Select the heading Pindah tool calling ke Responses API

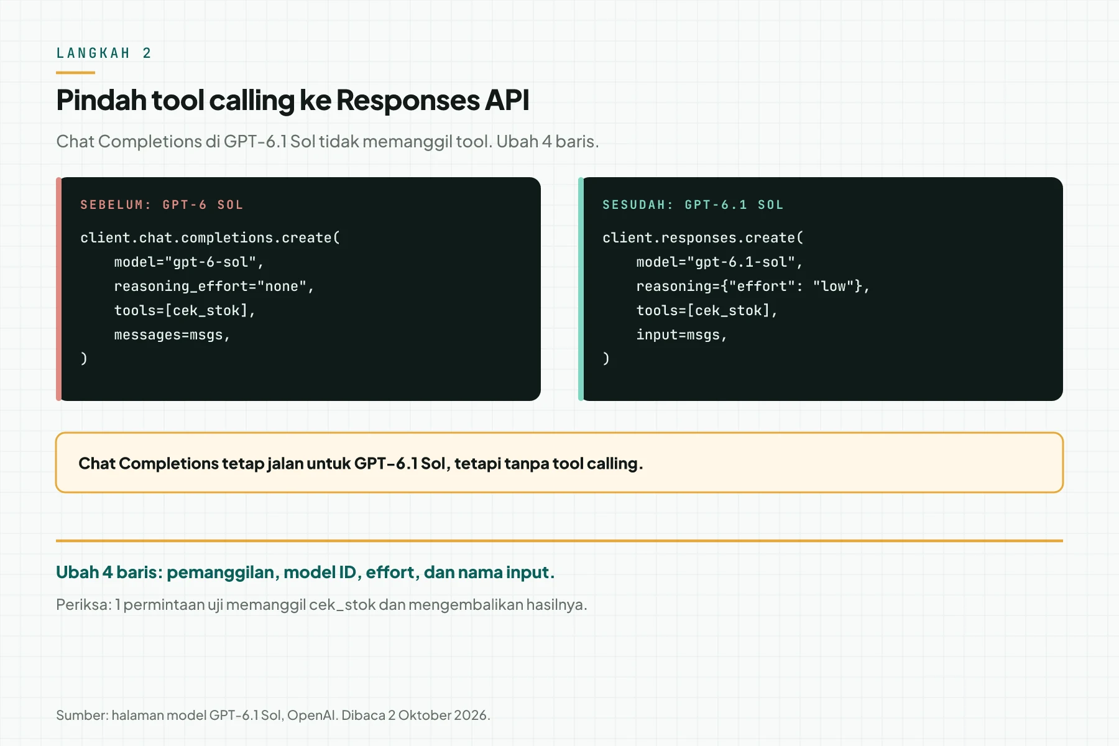click(x=293, y=100)
